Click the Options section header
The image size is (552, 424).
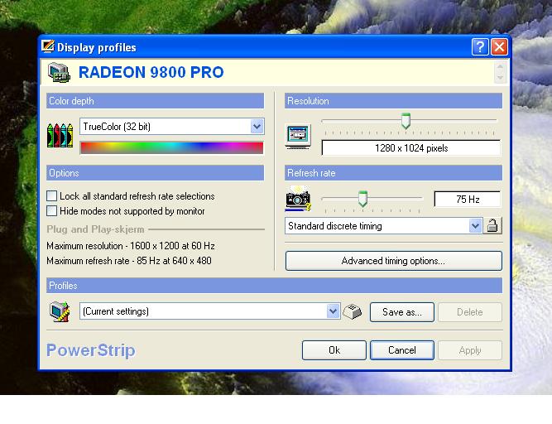[x=156, y=173]
